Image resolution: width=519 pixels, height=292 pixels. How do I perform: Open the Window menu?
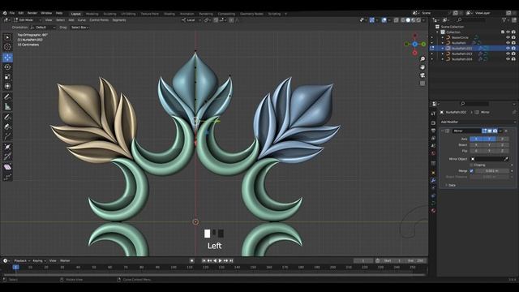click(46, 13)
